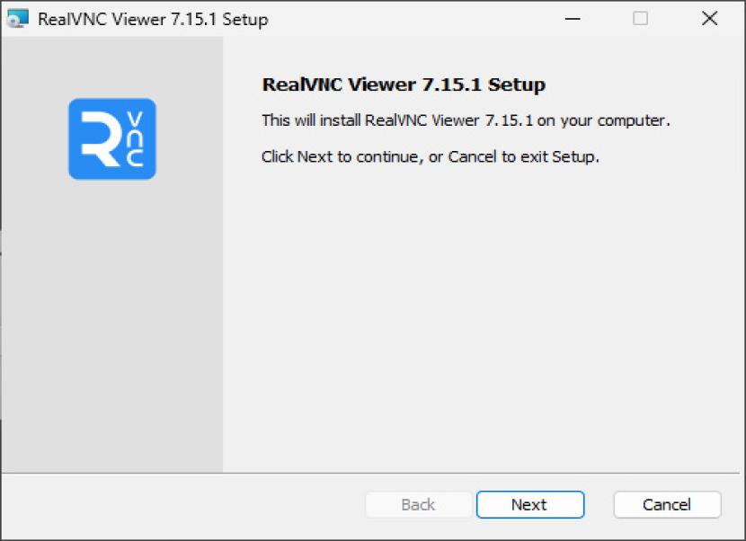Click the bold 'RealVNC Viewer 7.15.1 Setup' heading

pos(404,85)
